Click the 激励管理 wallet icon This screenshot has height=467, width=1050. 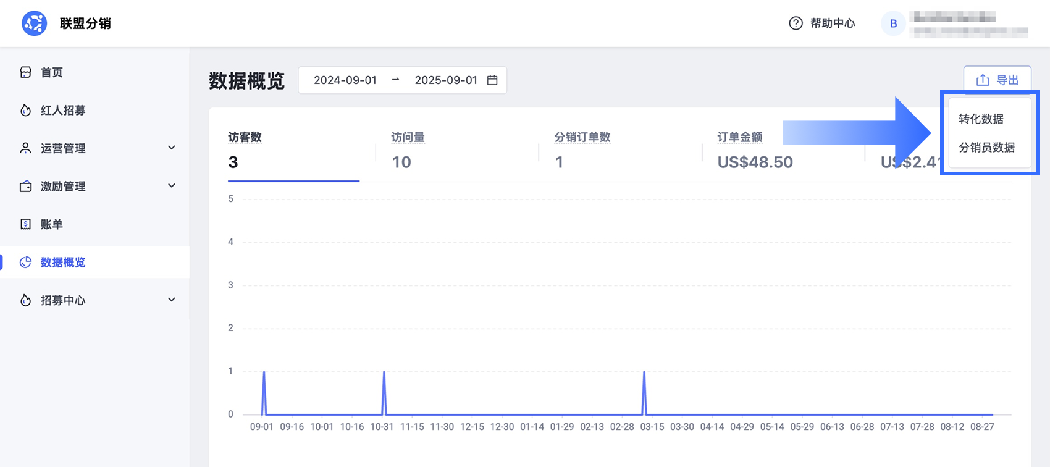pos(25,187)
